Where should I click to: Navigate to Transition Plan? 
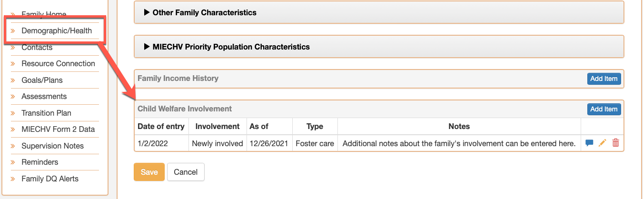click(46, 113)
